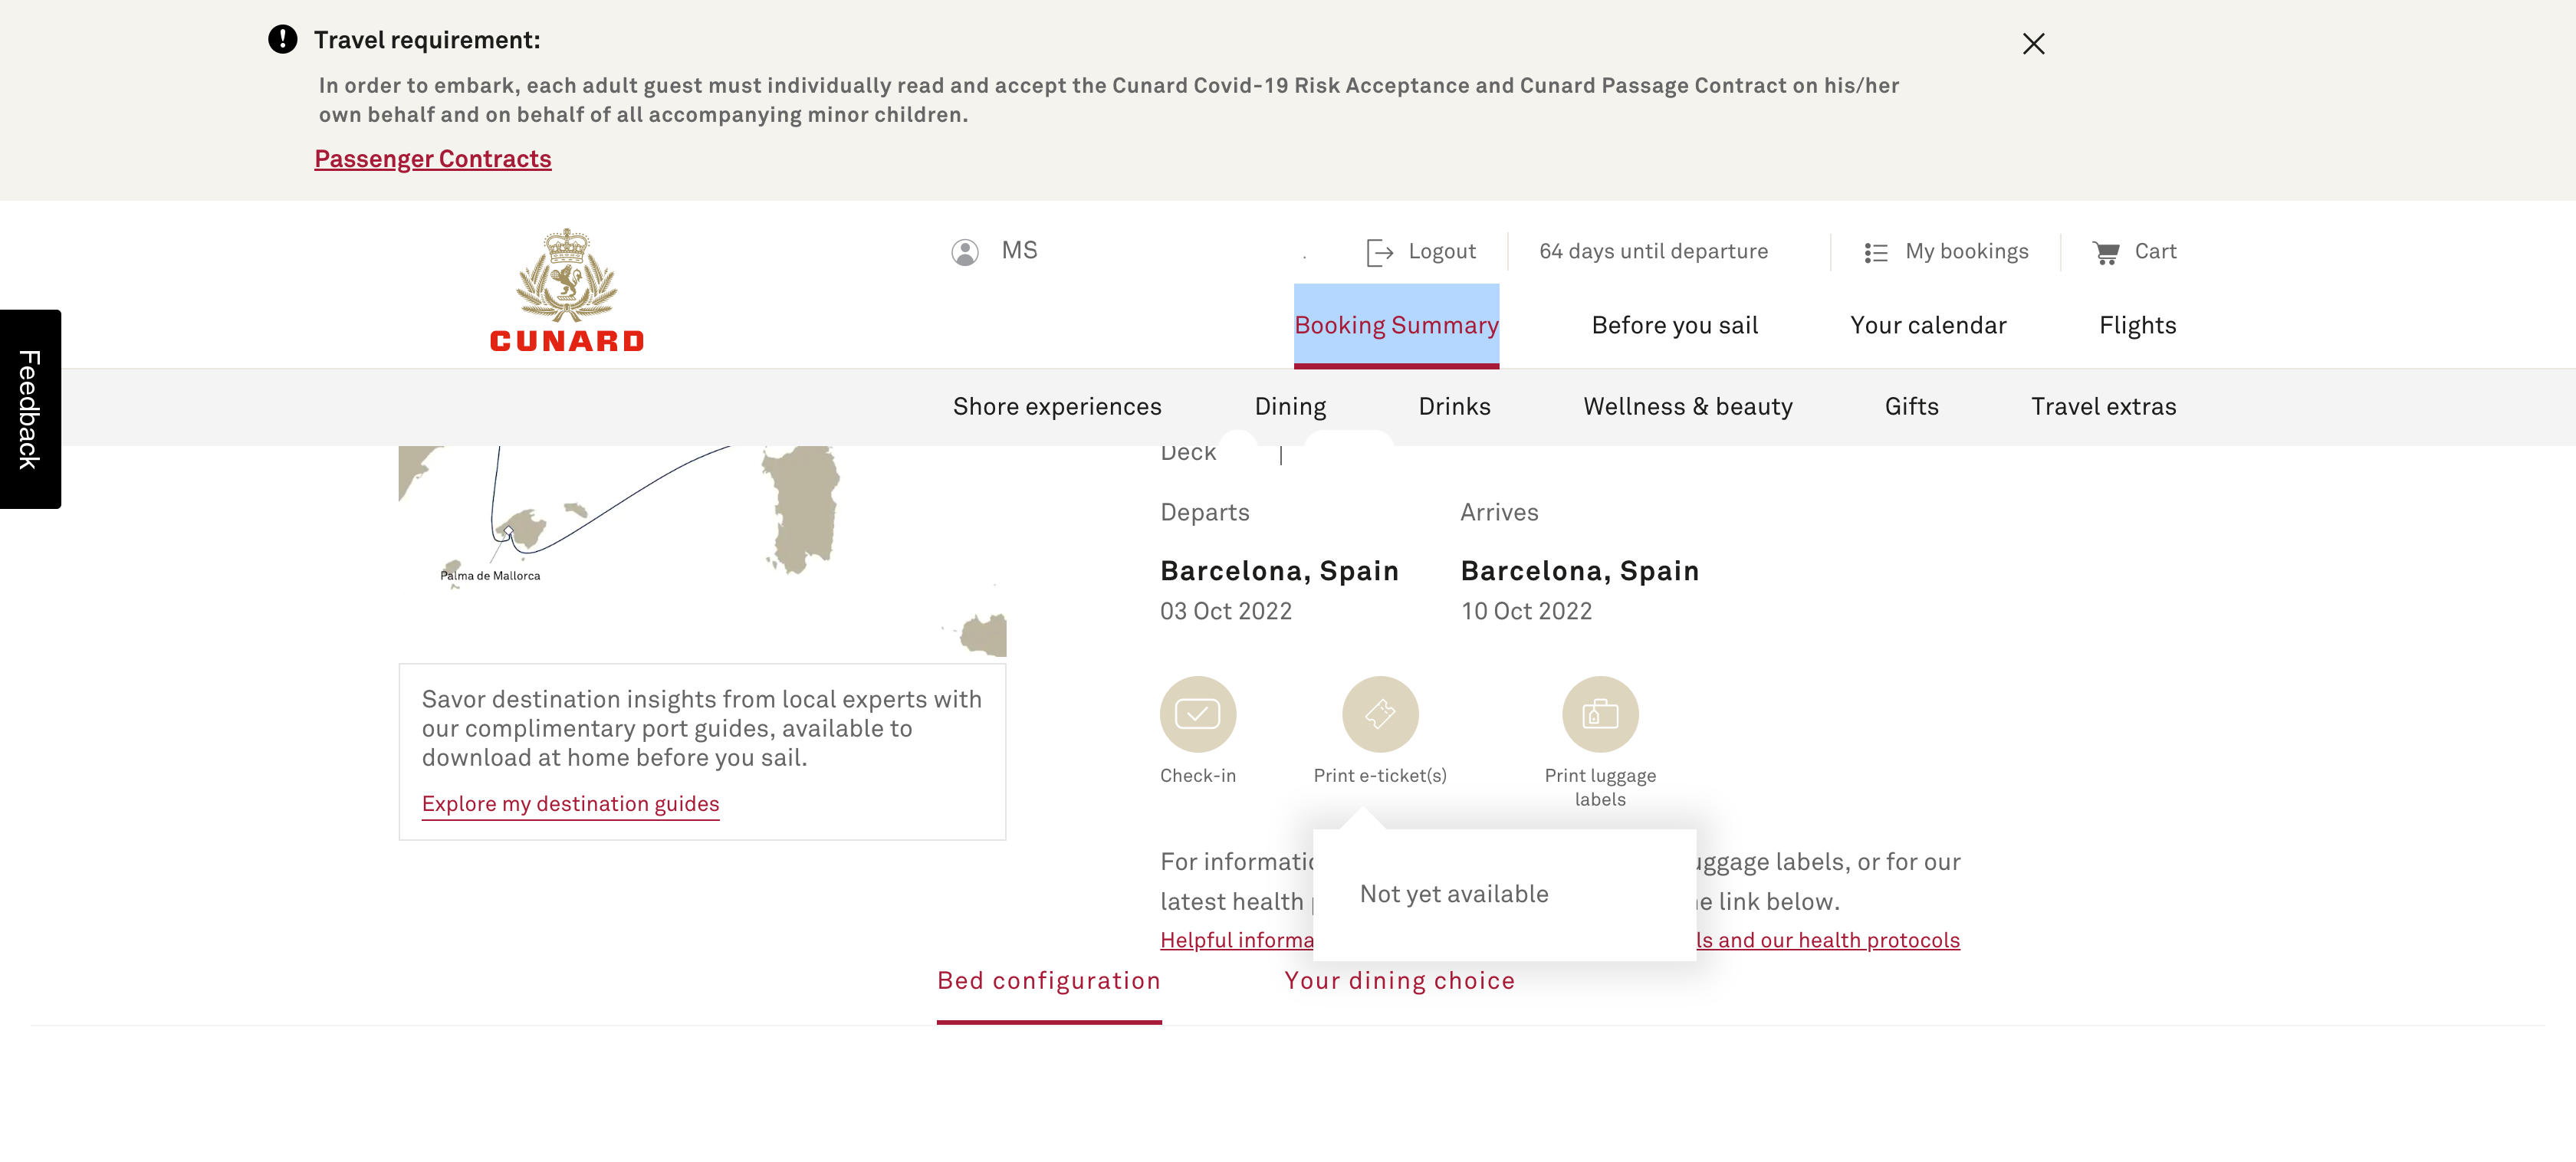Open the Cart icon
This screenshot has width=2576, height=1162.
(2105, 252)
